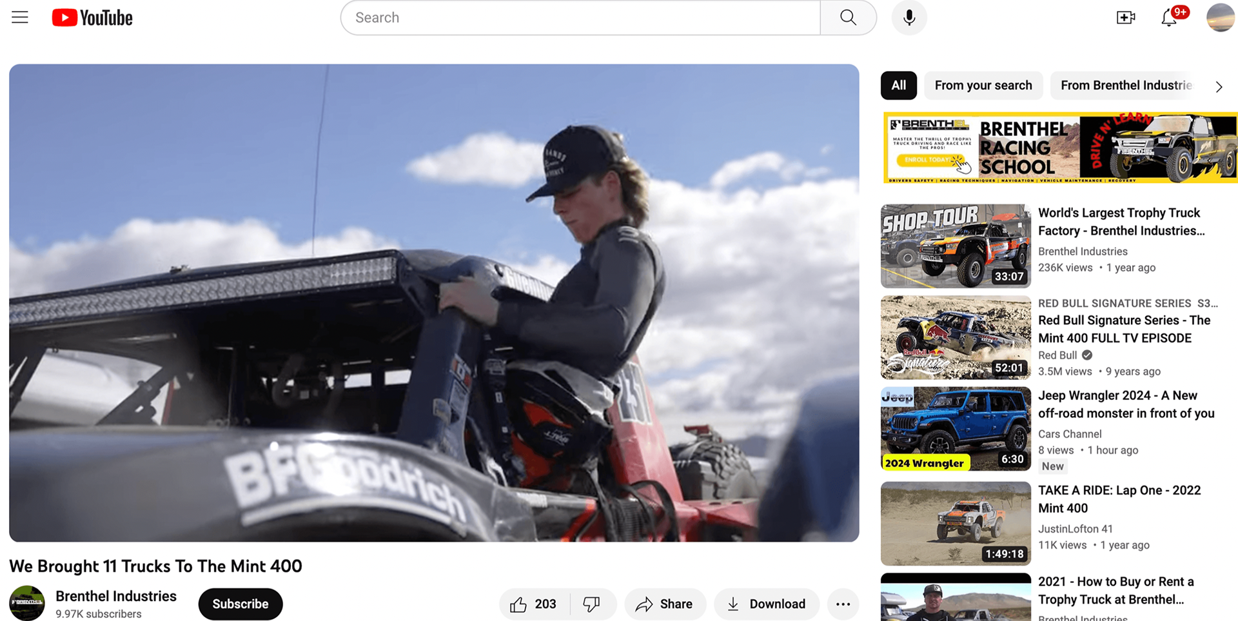Start voice search with microphone icon
The height and width of the screenshot is (621, 1238).
click(x=909, y=17)
